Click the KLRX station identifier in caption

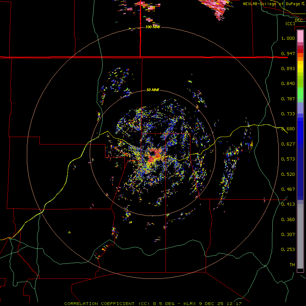(x=190, y=304)
